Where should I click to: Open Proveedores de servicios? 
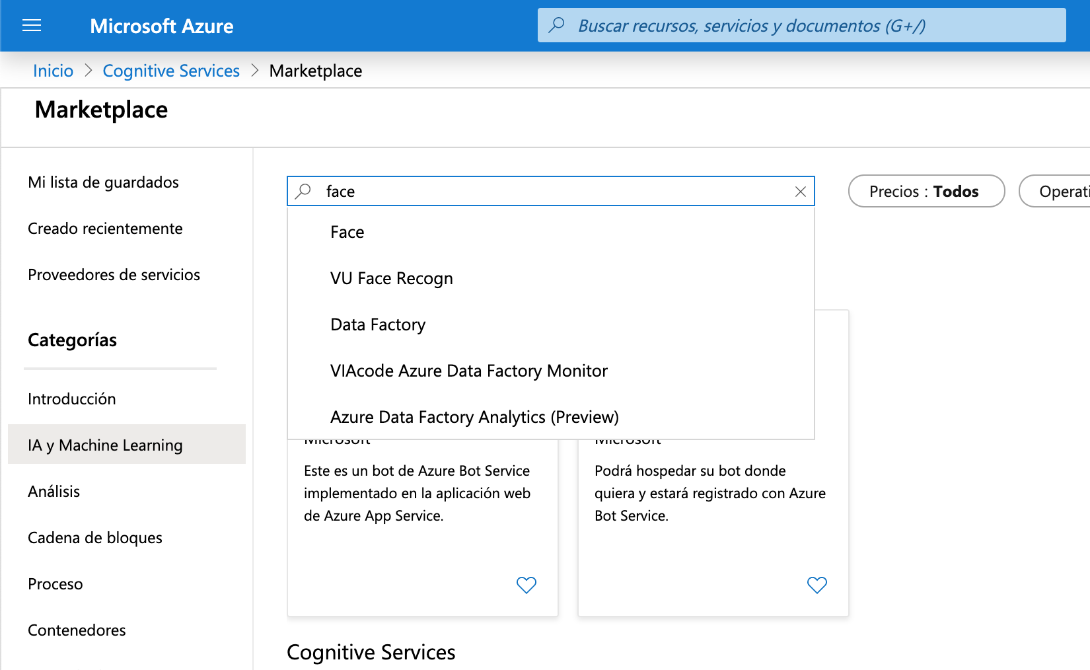click(114, 275)
